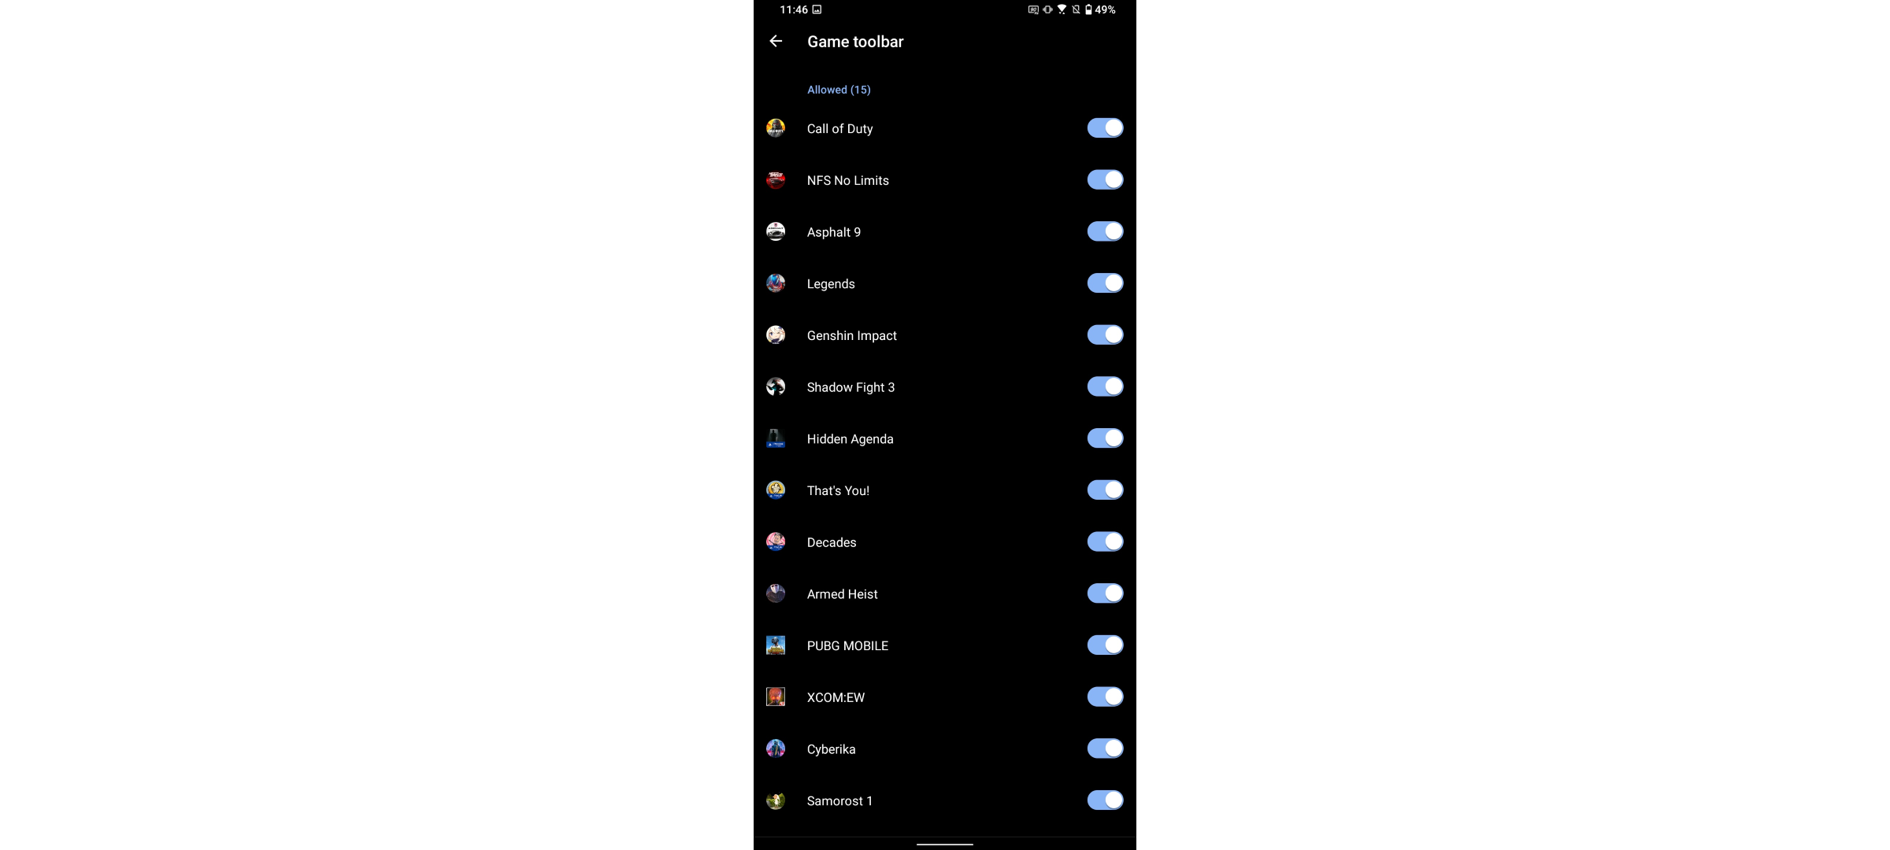Expand the Allowed 15 section header
The width and height of the screenshot is (1890, 850).
[x=839, y=89]
